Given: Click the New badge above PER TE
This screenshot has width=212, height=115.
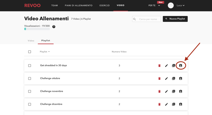Looking at the screenshot, I should click(161, 2).
